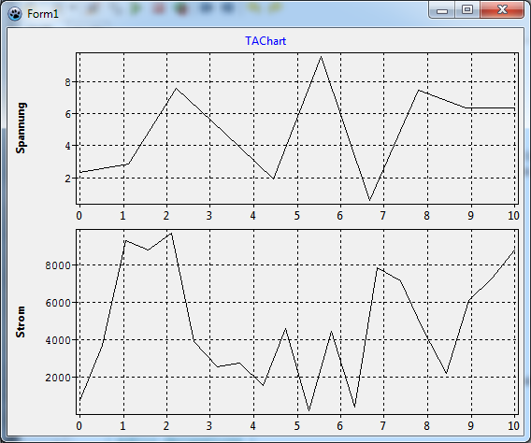
Task: Minimize the Form1 window
Action: point(442,9)
